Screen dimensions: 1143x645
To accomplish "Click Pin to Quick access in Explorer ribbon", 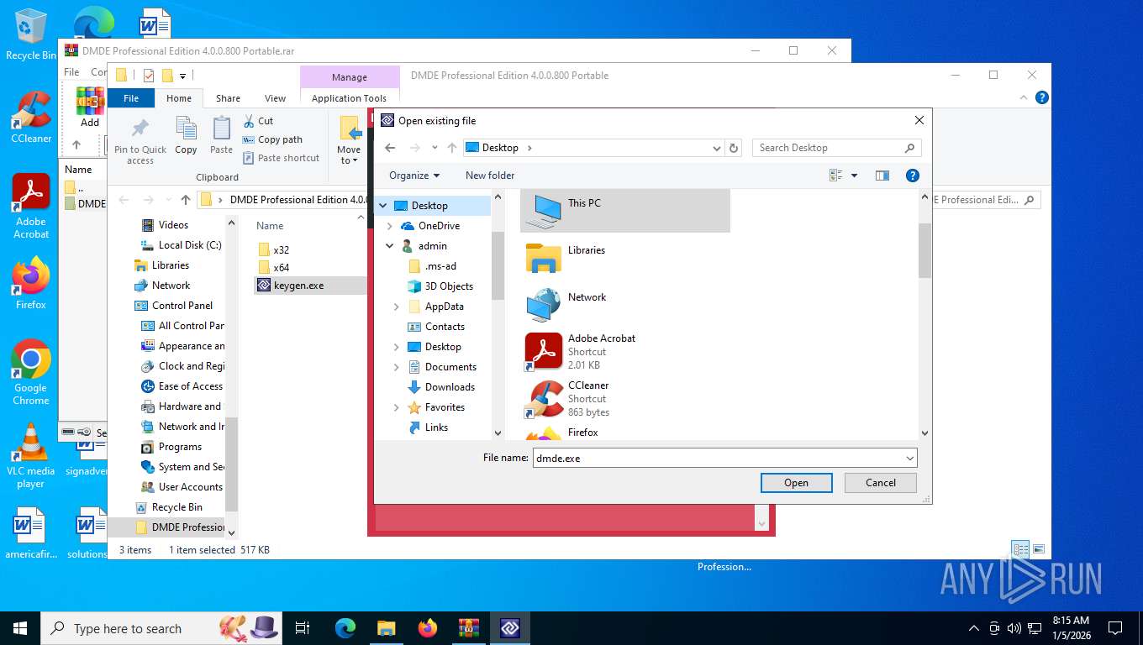I will pos(140,141).
